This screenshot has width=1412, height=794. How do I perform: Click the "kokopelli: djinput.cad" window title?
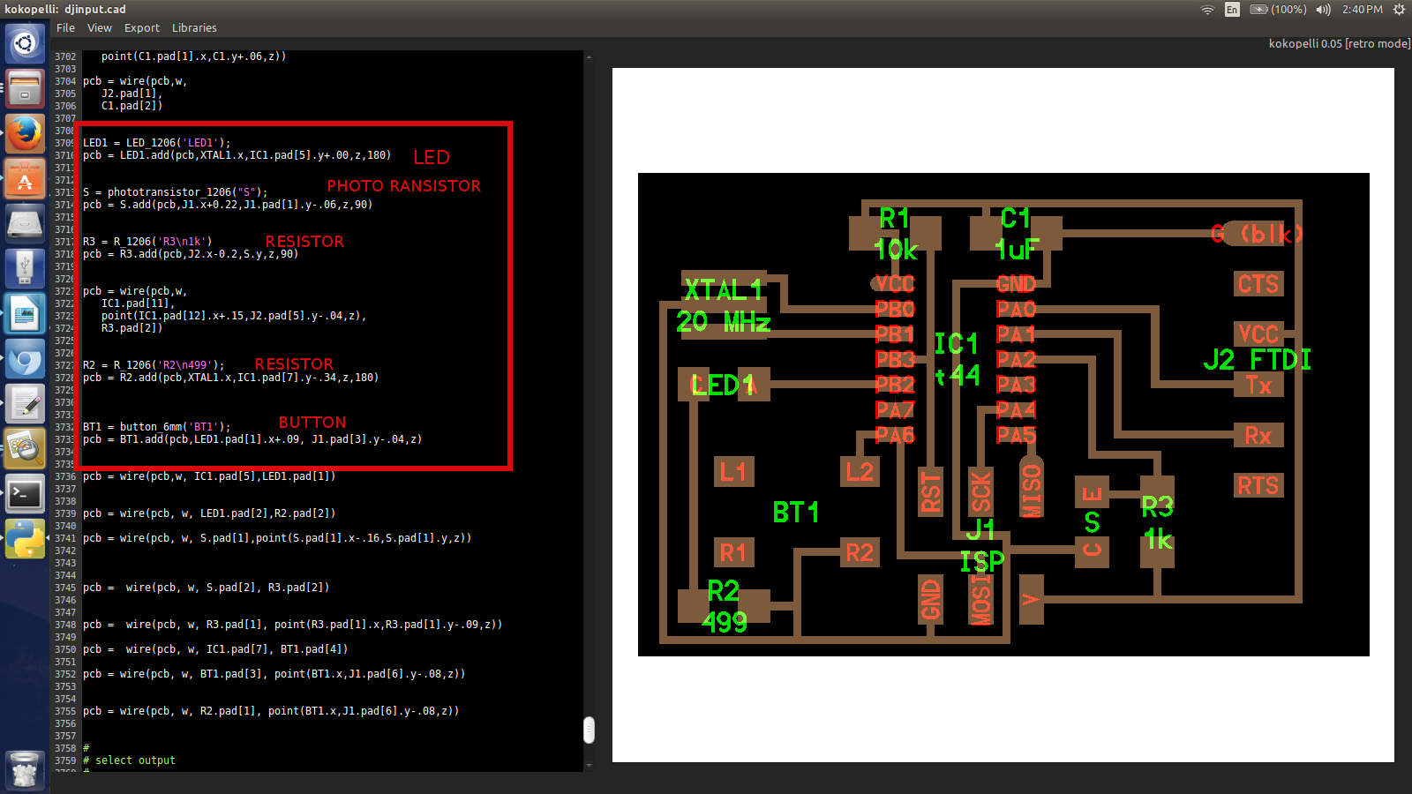tap(65, 9)
